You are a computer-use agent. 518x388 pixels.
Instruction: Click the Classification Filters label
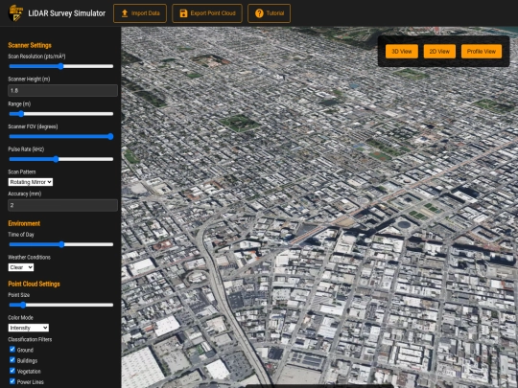pos(30,339)
